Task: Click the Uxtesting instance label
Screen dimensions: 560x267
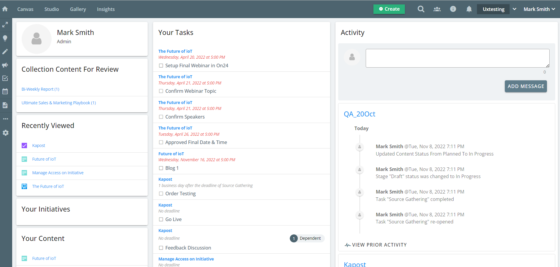Action: 493,9
